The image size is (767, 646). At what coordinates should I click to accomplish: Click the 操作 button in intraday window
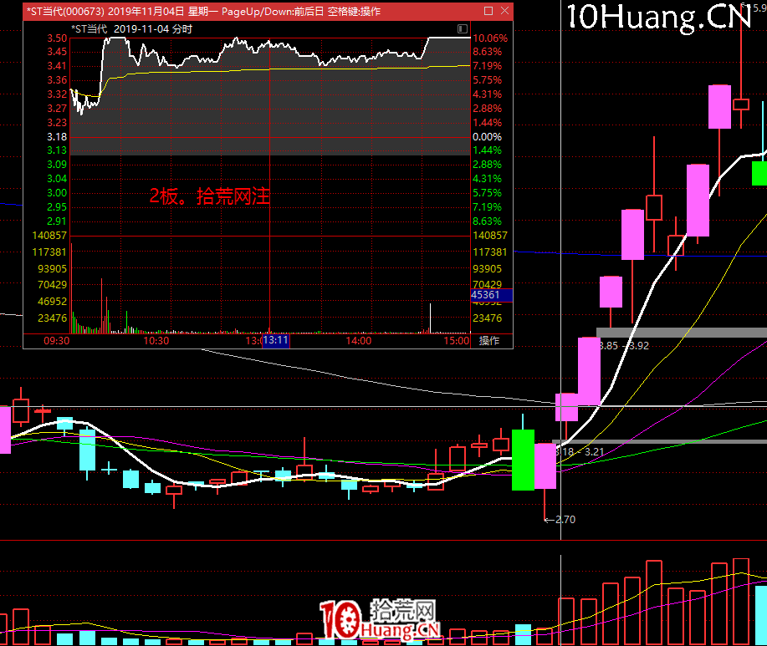pos(489,341)
